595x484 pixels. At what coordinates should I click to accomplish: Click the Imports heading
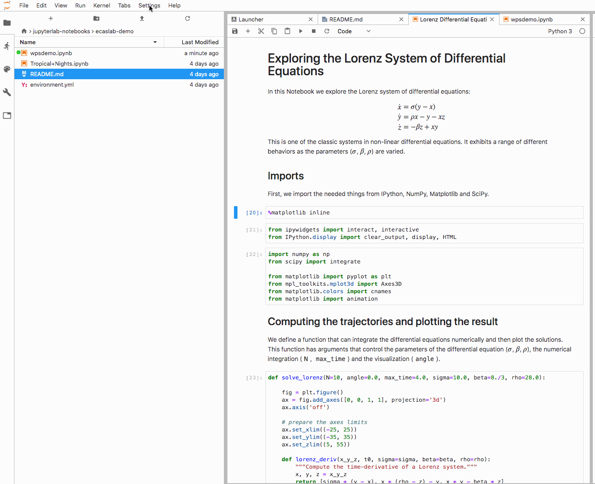286,176
